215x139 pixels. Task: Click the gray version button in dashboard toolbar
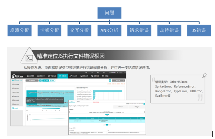[x=32, y=81]
